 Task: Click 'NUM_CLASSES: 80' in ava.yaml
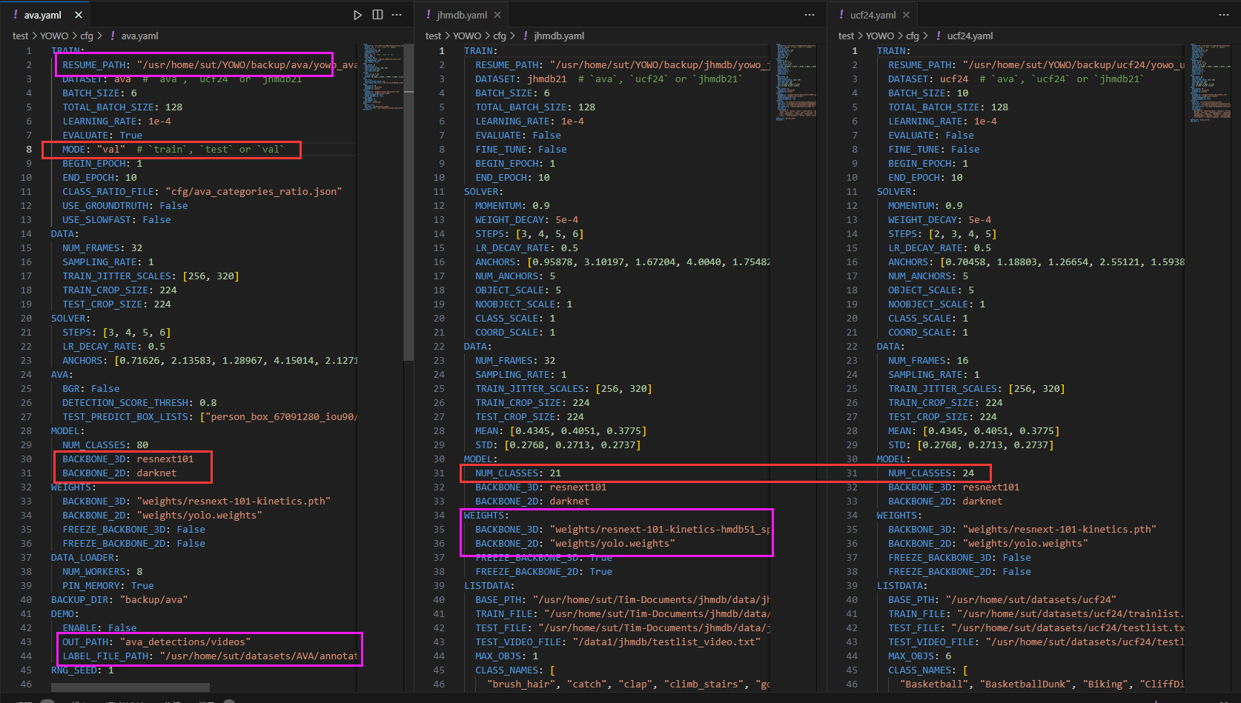click(x=105, y=444)
